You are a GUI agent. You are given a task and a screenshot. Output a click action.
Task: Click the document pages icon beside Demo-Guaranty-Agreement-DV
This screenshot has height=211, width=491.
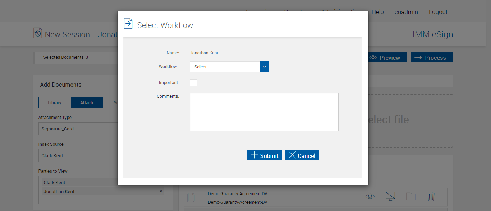click(x=191, y=197)
